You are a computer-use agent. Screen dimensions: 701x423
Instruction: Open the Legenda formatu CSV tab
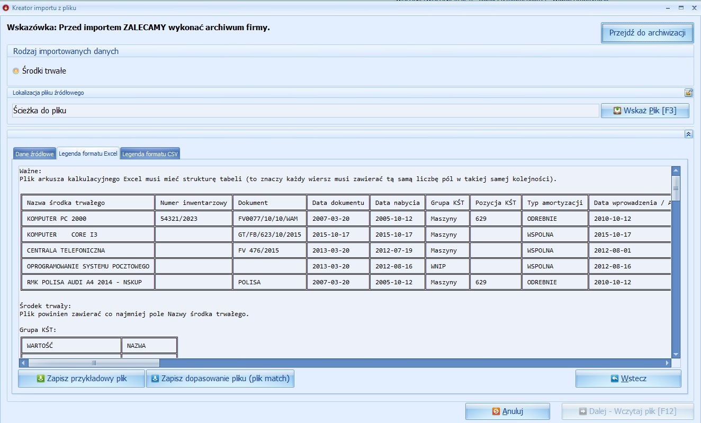pos(150,154)
